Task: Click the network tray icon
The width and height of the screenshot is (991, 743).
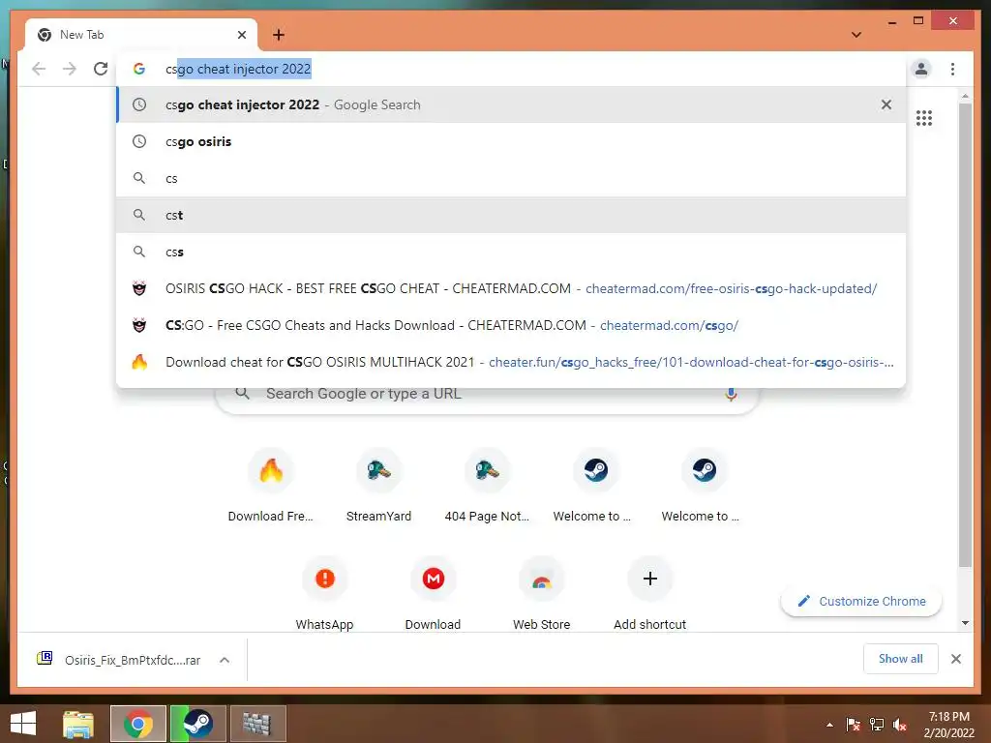Action: coord(877,725)
